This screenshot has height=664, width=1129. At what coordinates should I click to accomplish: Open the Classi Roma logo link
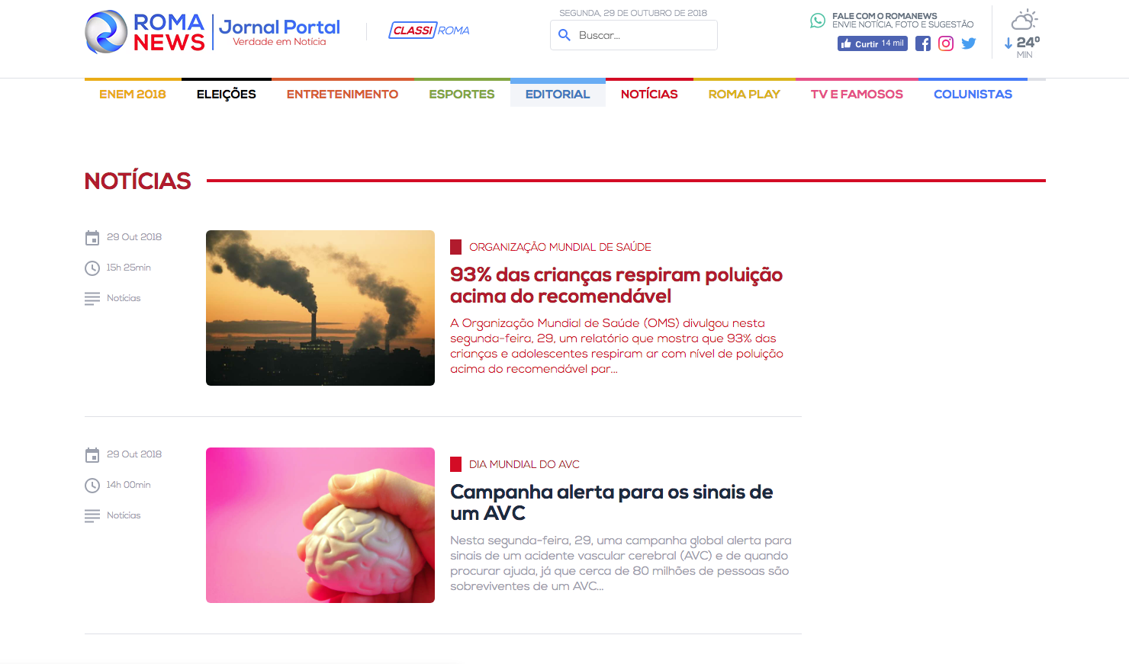(x=429, y=30)
